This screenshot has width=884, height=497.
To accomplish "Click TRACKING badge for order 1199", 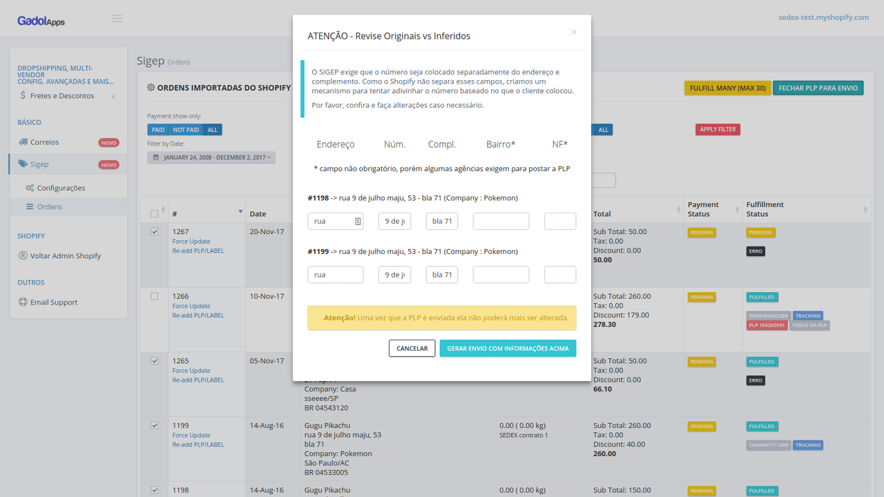I will click(808, 445).
